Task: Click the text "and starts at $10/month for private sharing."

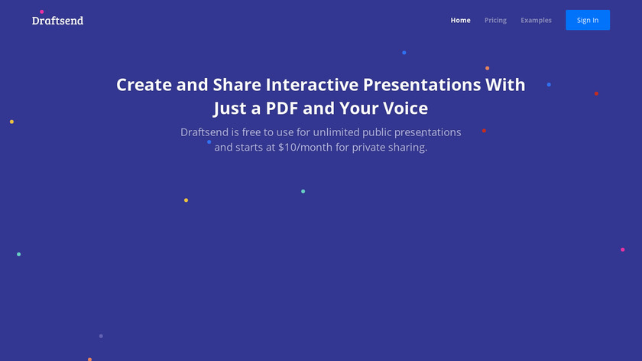Action: (320, 147)
